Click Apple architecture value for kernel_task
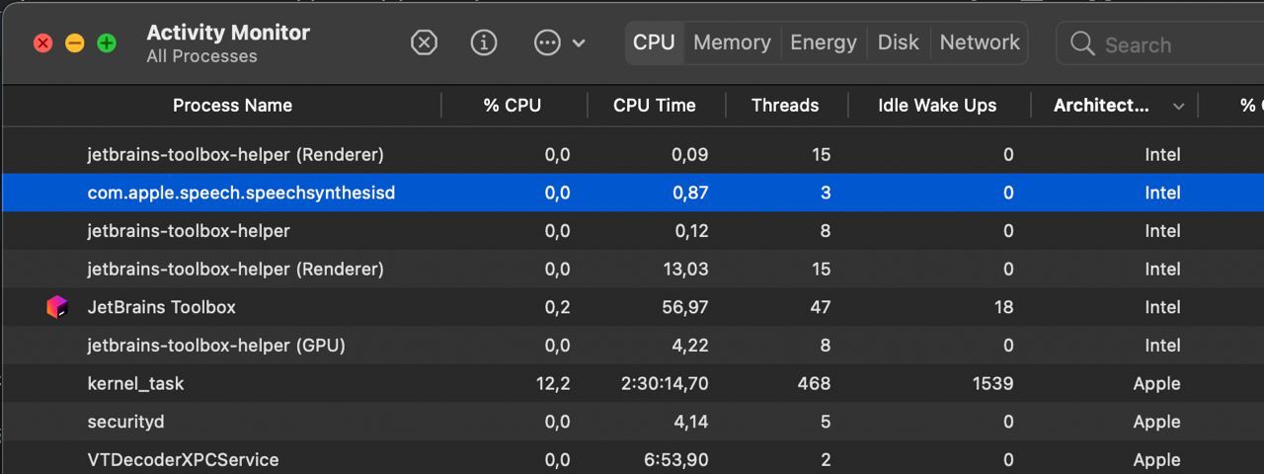 1156,383
